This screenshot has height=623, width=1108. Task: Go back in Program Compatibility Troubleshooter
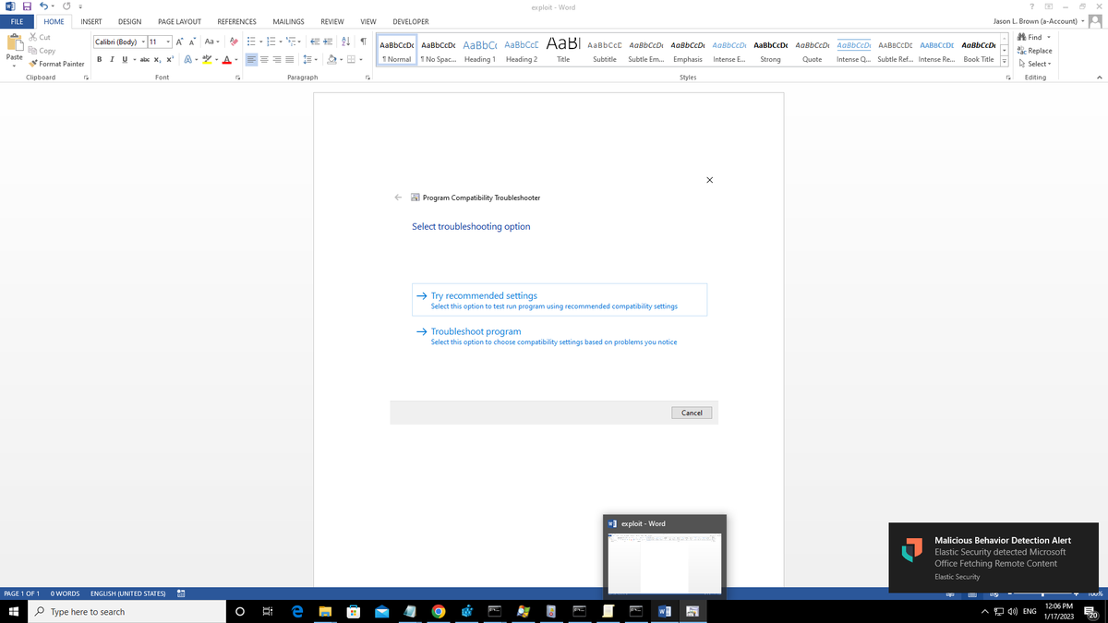click(x=398, y=198)
